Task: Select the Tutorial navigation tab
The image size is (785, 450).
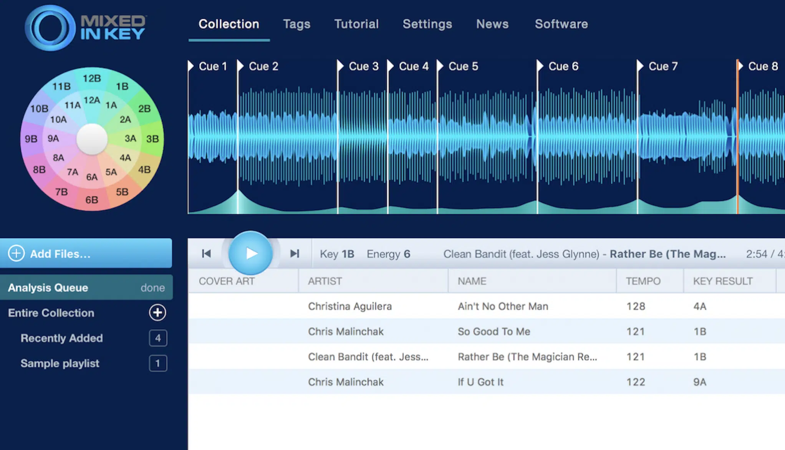Action: pyautogui.click(x=356, y=24)
